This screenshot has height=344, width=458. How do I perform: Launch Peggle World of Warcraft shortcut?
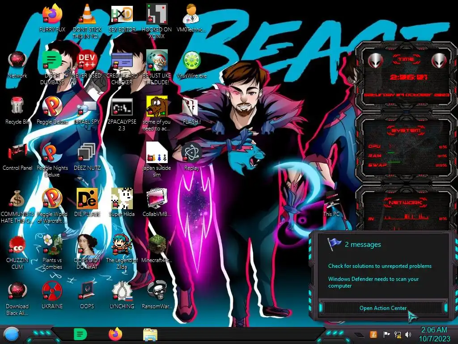click(x=52, y=198)
